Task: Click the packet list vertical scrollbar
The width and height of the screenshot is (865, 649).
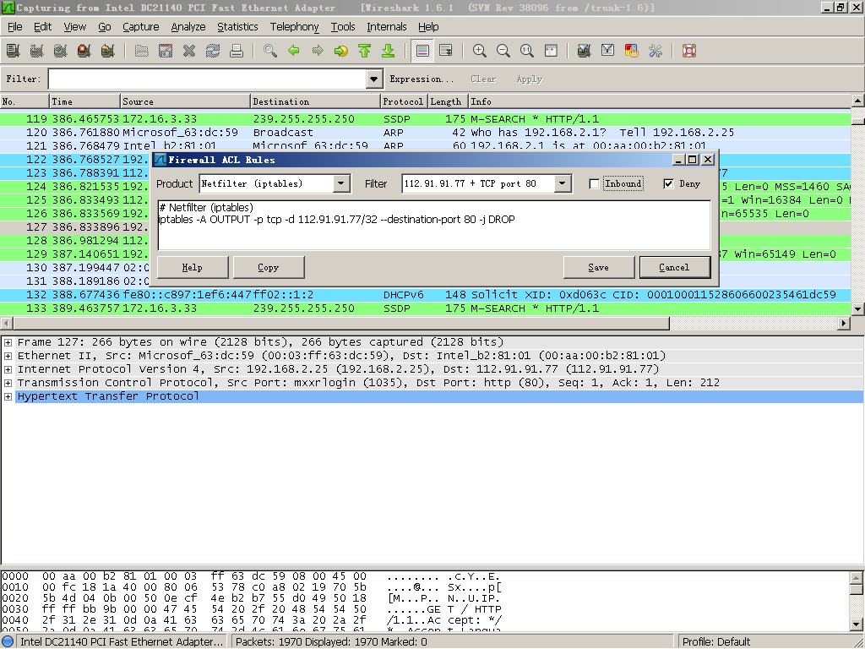Action: (x=858, y=205)
